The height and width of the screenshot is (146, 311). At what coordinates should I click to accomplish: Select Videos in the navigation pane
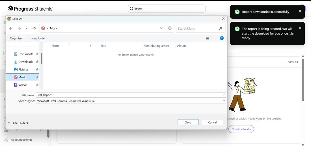coord(23,85)
